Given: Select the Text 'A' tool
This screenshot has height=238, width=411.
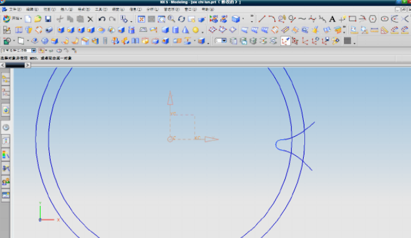Looking at the screenshot, I should point(332,19).
